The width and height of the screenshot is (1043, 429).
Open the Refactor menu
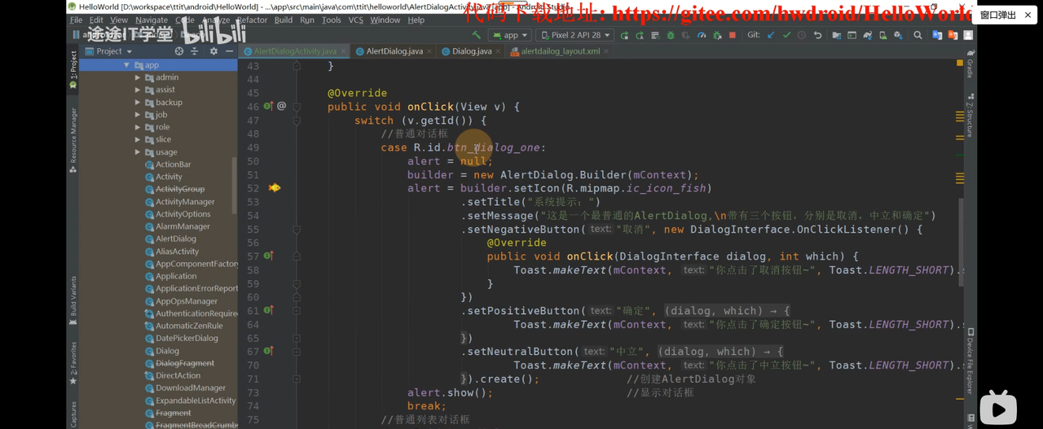pyautogui.click(x=252, y=20)
